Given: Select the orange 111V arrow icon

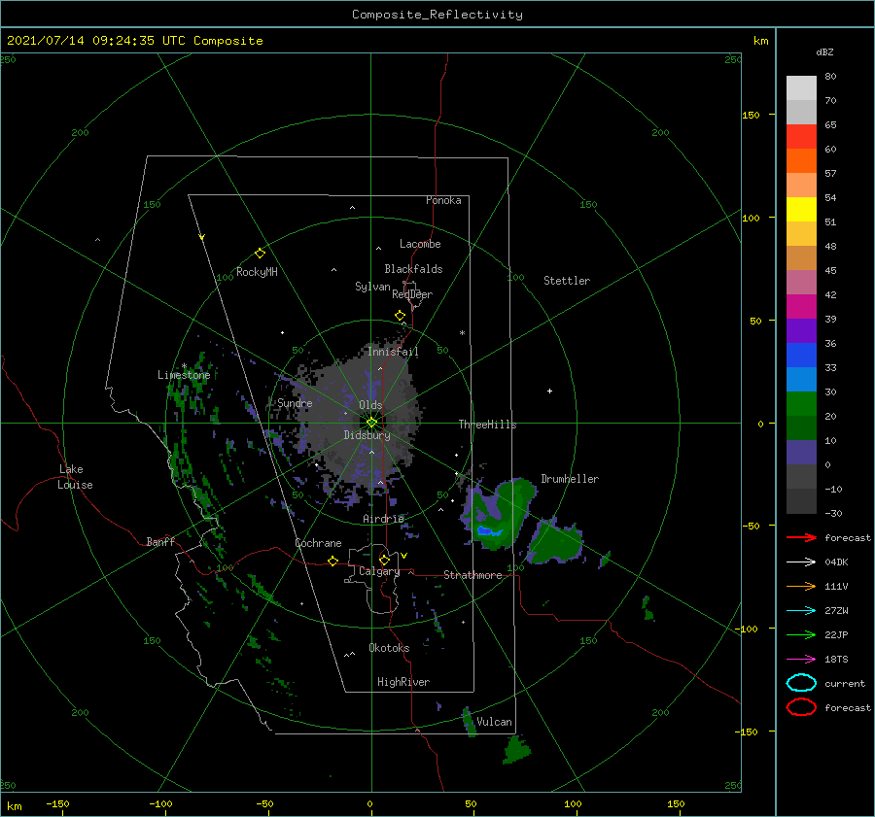Looking at the screenshot, I should 801,586.
